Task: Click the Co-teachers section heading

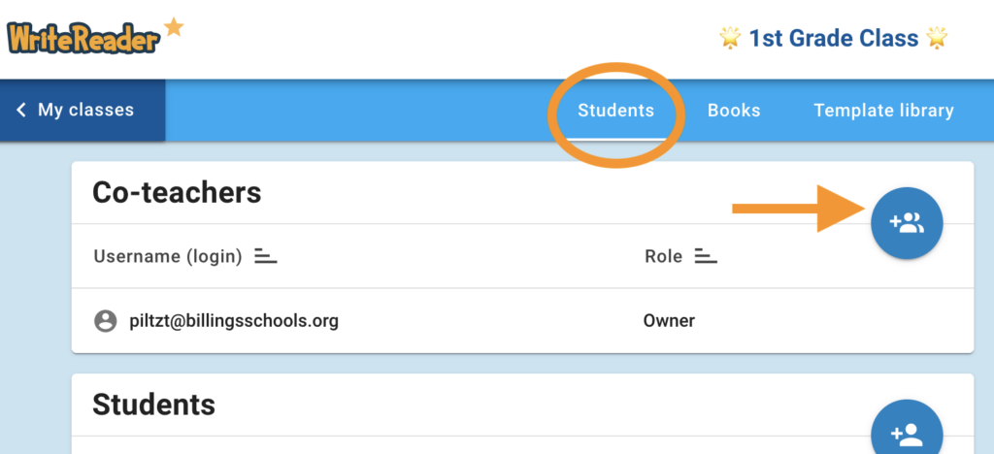Action: (177, 192)
